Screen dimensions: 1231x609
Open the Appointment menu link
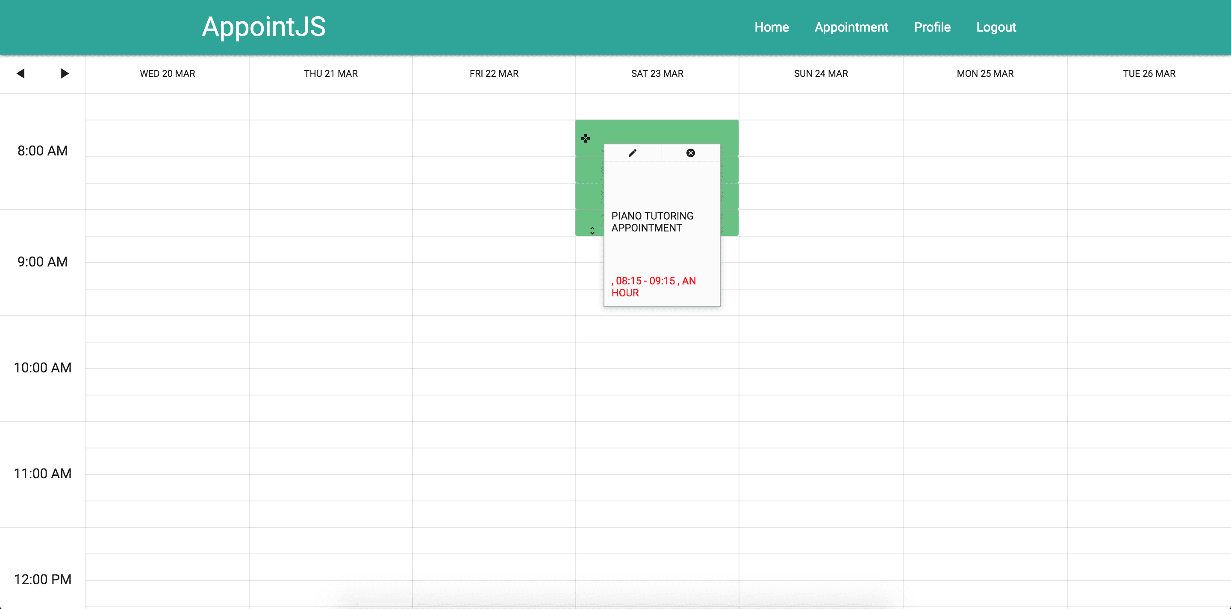coord(851,27)
